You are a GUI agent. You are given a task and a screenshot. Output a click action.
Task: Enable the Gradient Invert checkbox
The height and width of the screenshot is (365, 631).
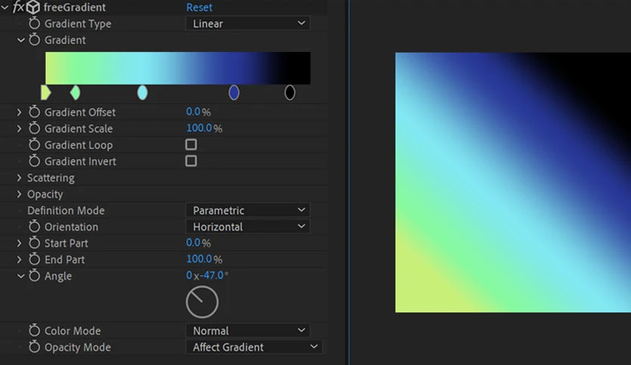(x=191, y=161)
